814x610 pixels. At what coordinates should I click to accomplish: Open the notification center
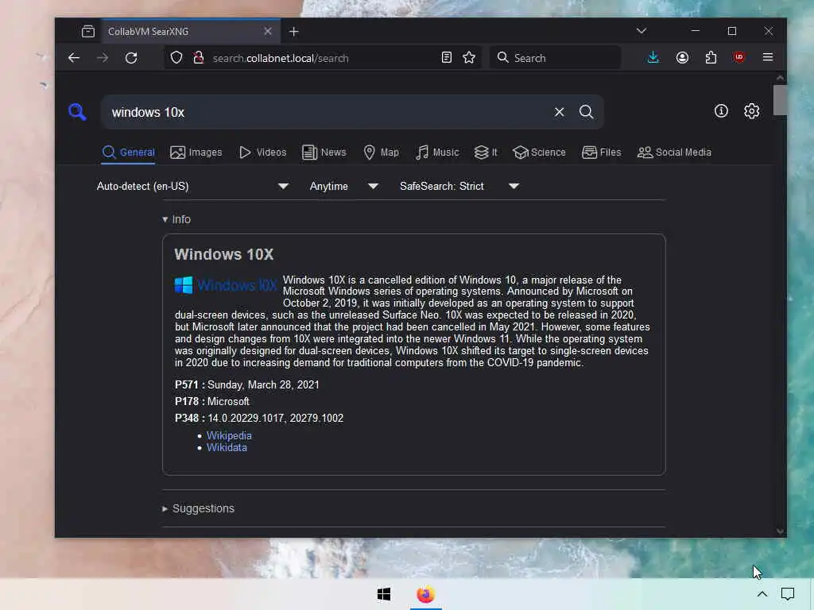coord(788,594)
